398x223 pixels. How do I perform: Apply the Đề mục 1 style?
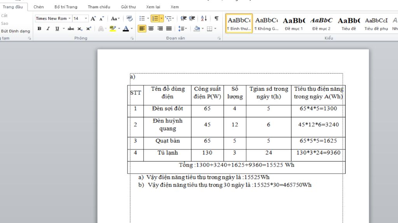click(294, 24)
